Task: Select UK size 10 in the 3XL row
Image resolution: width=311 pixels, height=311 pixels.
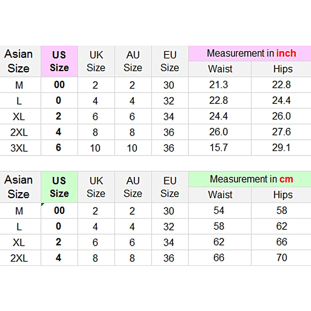Action: click(x=95, y=148)
